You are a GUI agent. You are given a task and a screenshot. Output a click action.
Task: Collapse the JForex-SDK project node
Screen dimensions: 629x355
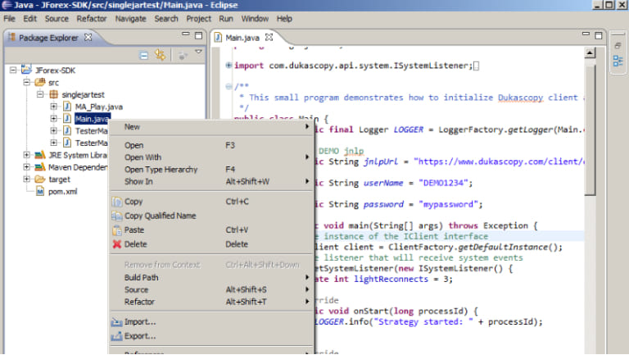point(14,70)
